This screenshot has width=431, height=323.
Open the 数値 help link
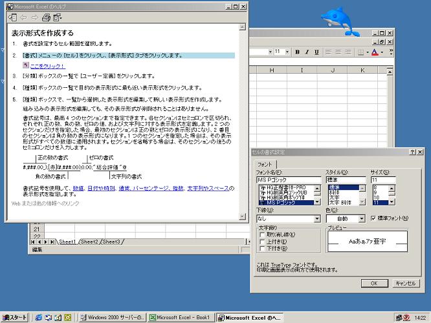pyautogui.click(x=78, y=188)
